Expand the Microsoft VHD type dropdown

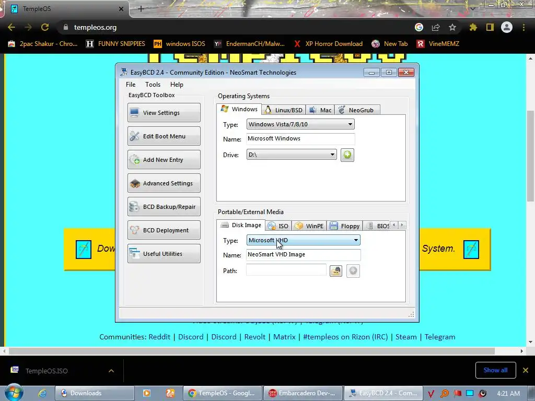[x=303, y=240]
